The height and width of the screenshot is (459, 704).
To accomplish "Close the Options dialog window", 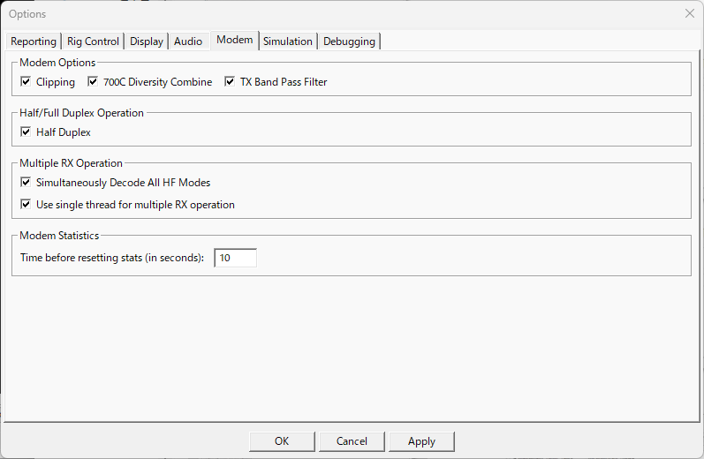I will tap(690, 13).
